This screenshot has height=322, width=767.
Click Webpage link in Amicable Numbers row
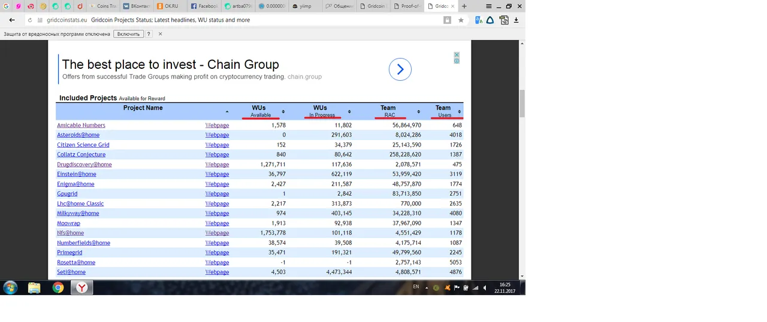pos(217,125)
